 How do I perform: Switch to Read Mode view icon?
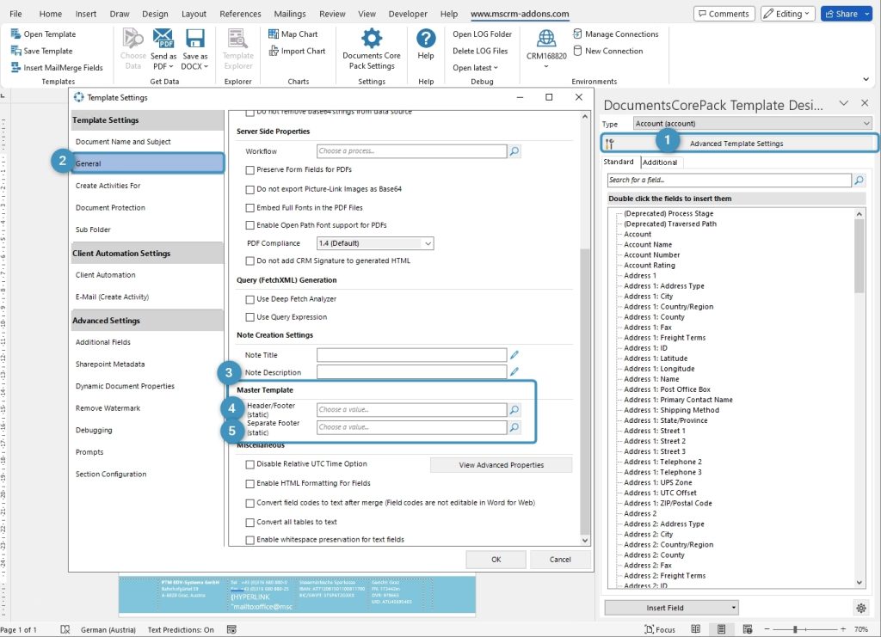click(695, 630)
